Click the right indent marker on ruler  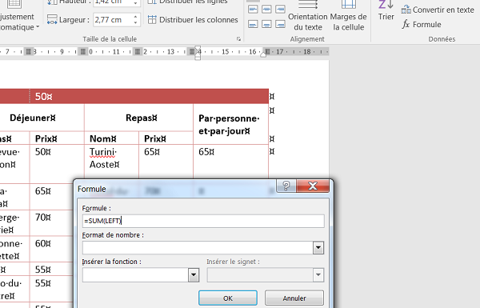click(x=263, y=55)
